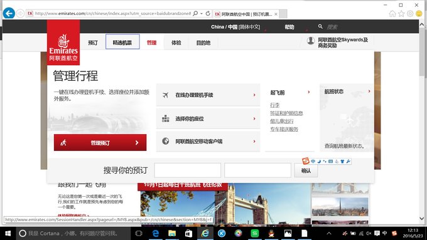427x240 pixels.
Task: Click the Cortana search box
Action: click(x=73, y=233)
